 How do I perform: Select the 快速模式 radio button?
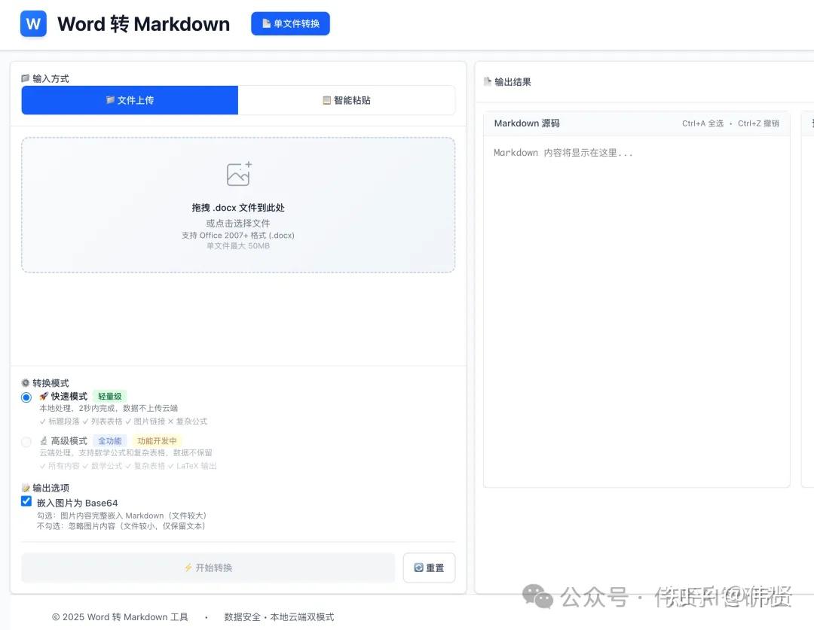point(26,396)
